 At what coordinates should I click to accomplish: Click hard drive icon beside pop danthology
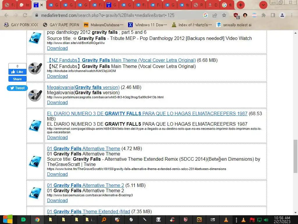pos(35,38)
